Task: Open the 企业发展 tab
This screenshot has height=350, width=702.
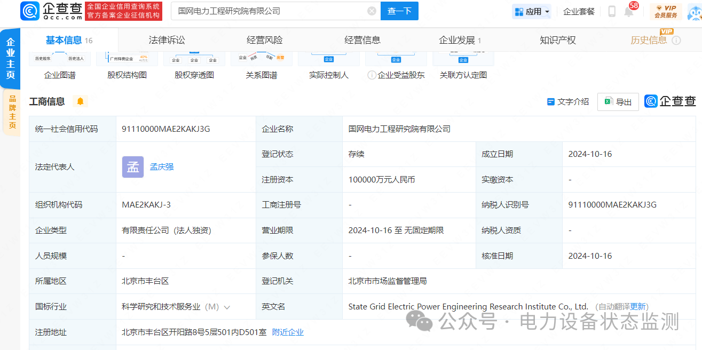Action: pos(460,40)
